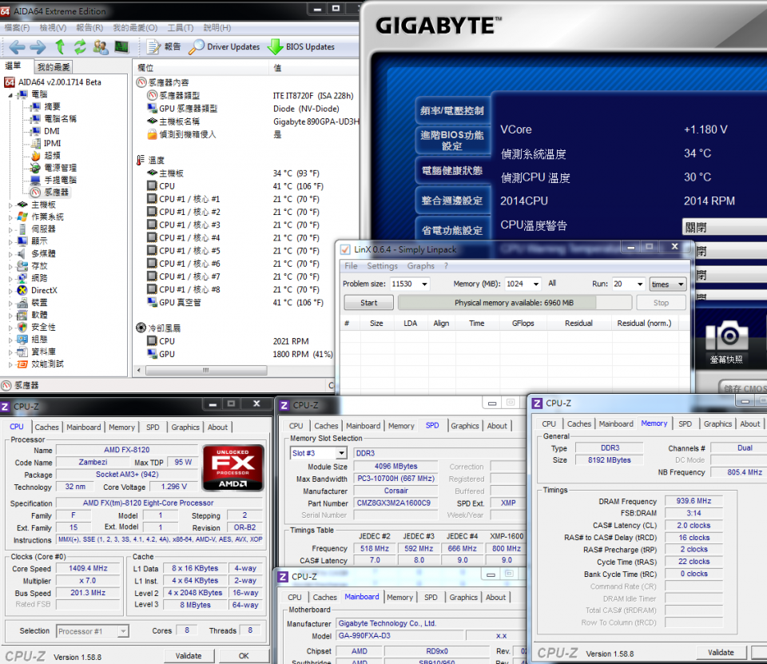
Task: Click the Validate button in CPU-Z
Action: pos(189,655)
